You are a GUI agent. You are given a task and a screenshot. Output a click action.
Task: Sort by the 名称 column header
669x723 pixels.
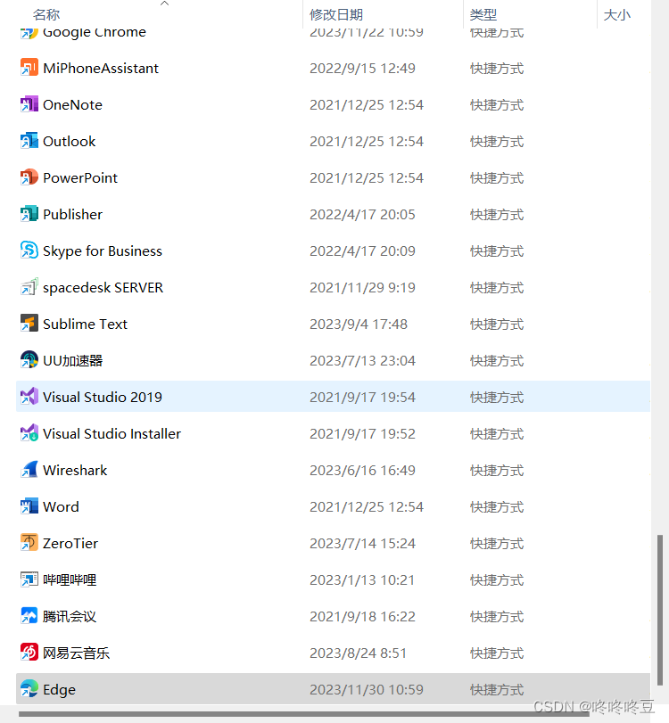[46, 15]
